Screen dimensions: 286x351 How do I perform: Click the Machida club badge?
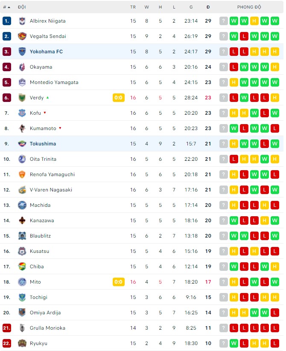point(23,205)
